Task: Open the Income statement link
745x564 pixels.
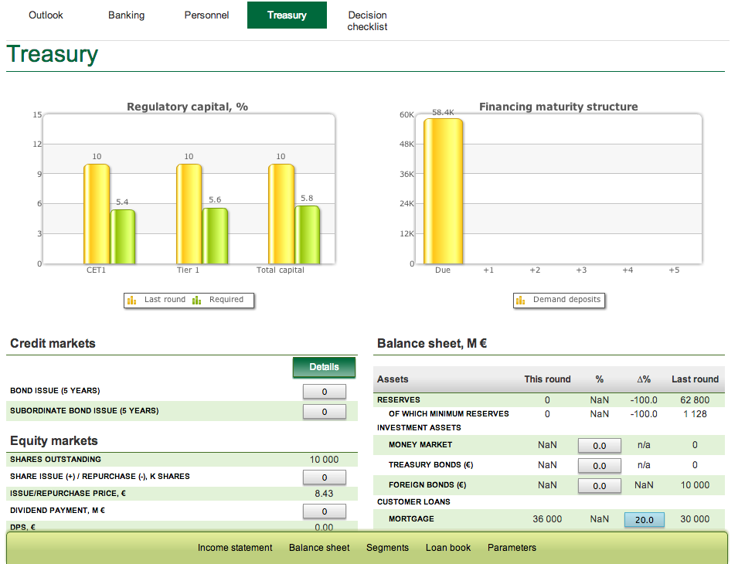Action: click(235, 548)
